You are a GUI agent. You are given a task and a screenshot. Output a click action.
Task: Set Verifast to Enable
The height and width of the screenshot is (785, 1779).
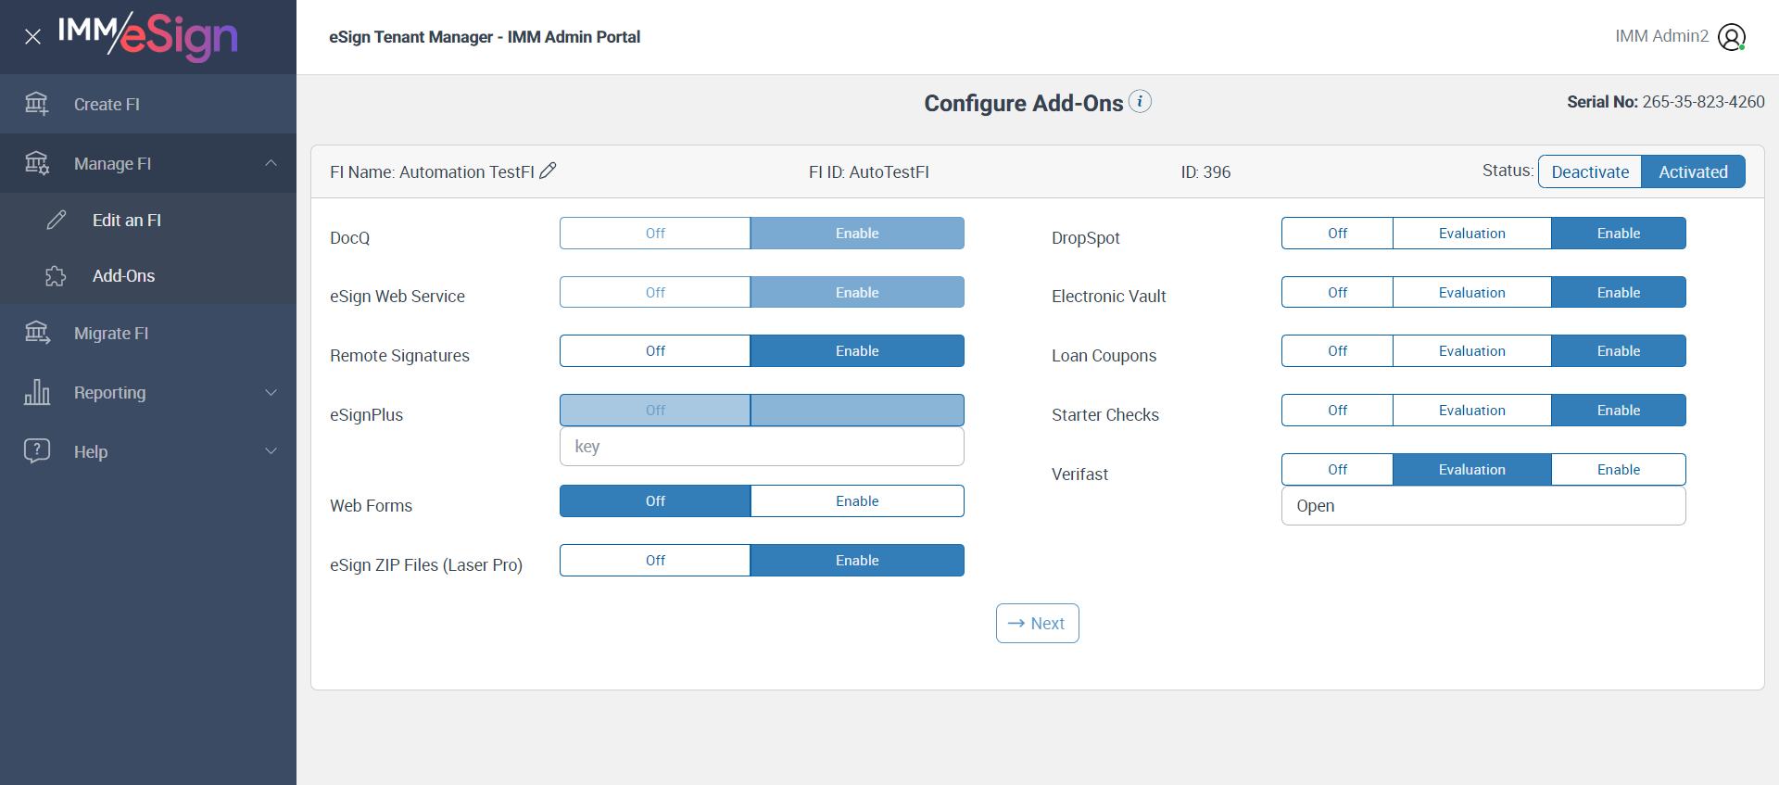click(x=1618, y=470)
